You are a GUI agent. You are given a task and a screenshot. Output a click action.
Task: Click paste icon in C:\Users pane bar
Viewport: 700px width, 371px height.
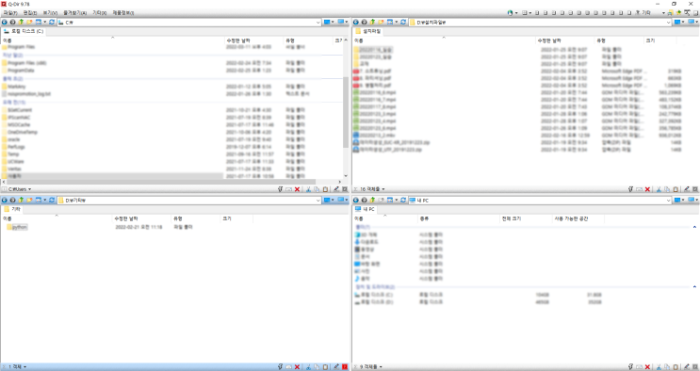click(x=325, y=189)
